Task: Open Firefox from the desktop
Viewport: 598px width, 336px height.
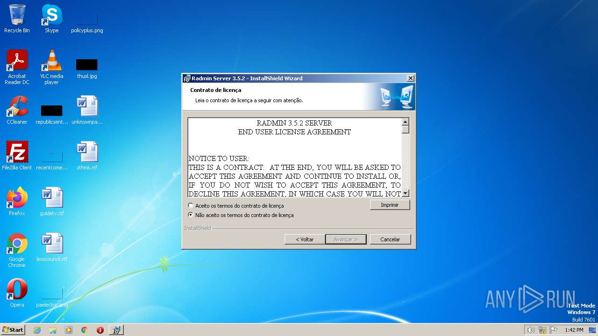Action: 17,202
